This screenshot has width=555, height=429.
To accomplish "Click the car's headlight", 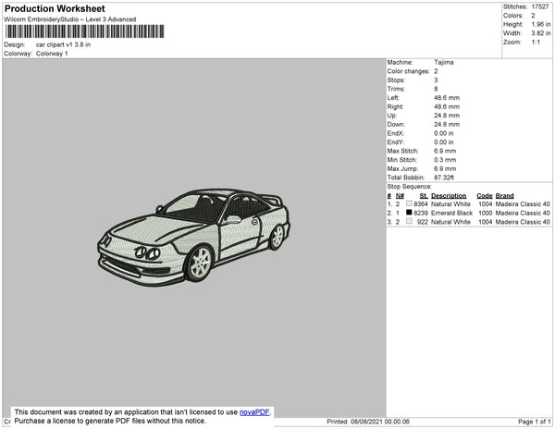I will [x=148, y=252].
